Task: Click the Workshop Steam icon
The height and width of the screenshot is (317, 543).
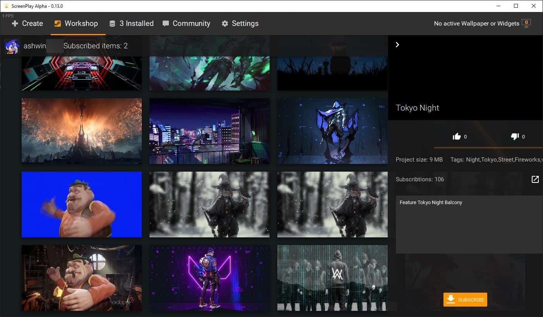Action: pyautogui.click(x=57, y=24)
